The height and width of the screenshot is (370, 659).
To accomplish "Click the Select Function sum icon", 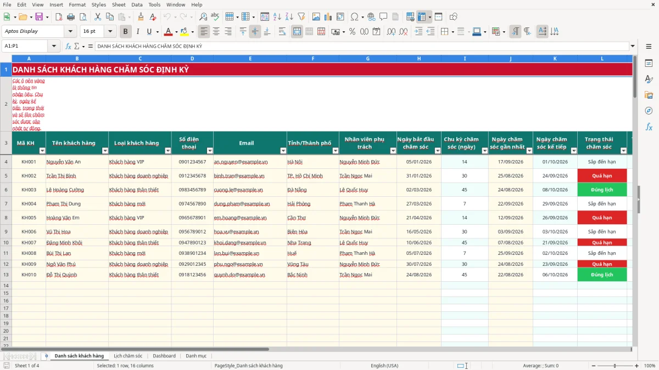I will [x=78, y=46].
